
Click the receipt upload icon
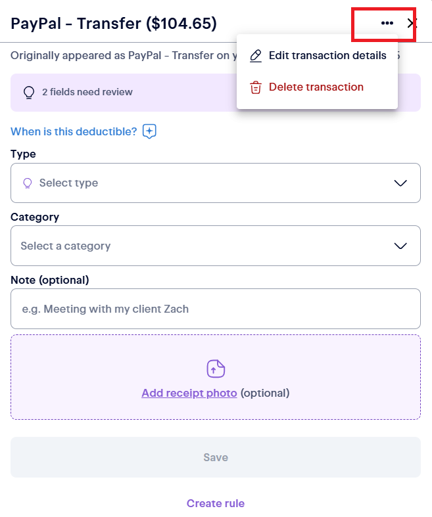tap(216, 369)
